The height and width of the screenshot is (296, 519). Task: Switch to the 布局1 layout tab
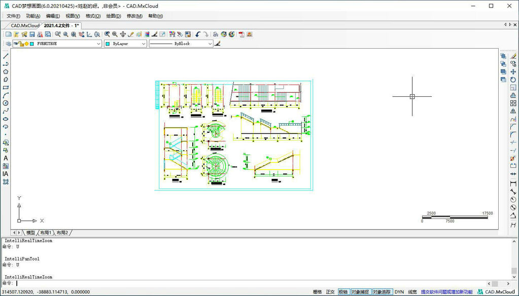tap(46, 233)
